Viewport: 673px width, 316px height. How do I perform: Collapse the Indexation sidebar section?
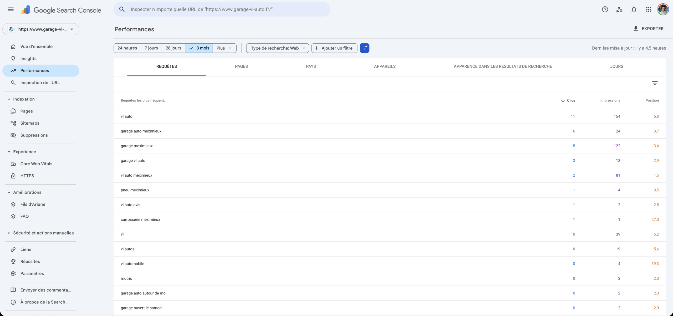pyautogui.click(x=9, y=99)
